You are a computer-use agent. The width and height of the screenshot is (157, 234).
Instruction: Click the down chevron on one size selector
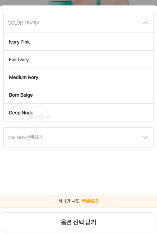pyautogui.click(x=145, y=137)
